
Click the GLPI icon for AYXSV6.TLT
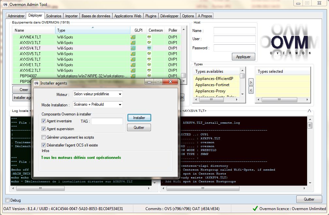click(x=133, y=59)
